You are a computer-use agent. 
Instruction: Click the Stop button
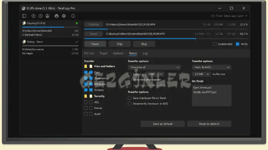point(144,44)
